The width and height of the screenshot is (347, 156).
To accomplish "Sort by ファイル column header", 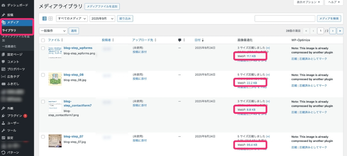I will 56,40.
